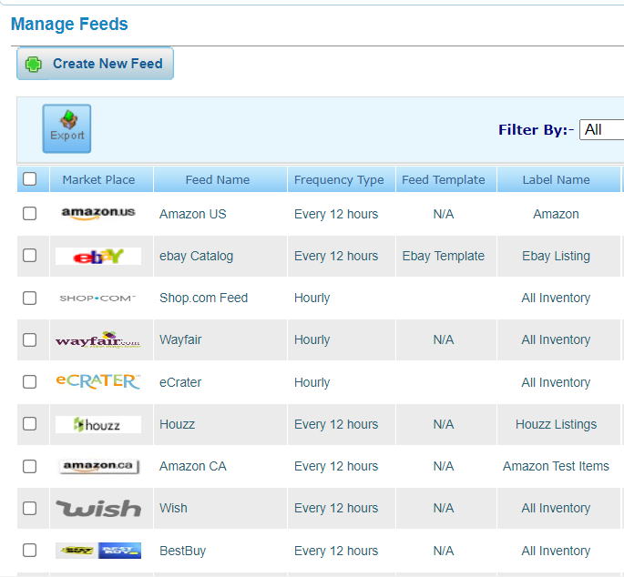This screenshot has width=624, height=577.
Task: Click the Wayfair marketplace logo
Action: [98, 339]
